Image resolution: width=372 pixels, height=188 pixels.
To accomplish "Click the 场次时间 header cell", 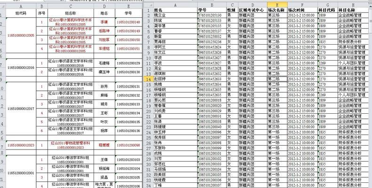I will (x=302, y=10).
